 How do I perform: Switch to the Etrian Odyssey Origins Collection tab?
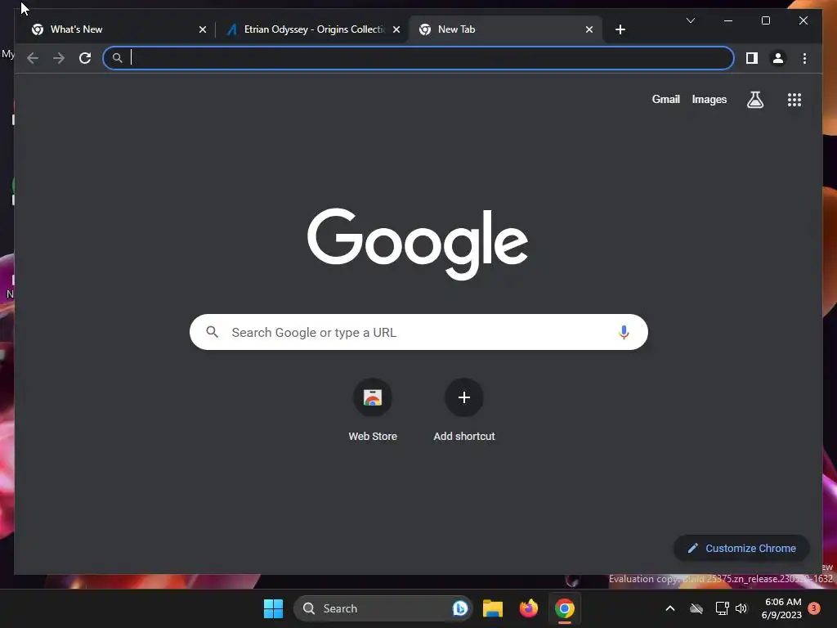[314, 29]
